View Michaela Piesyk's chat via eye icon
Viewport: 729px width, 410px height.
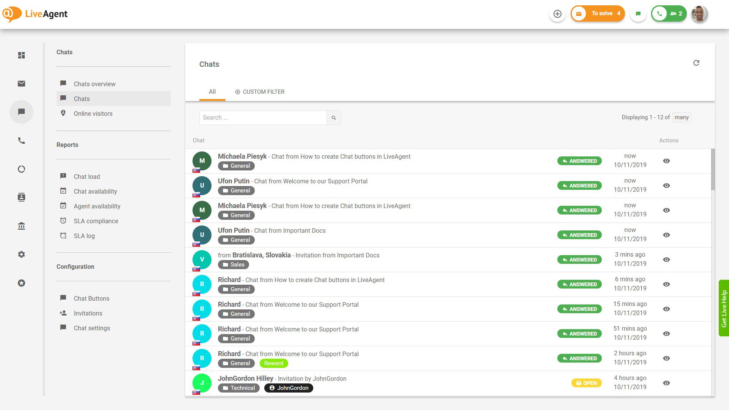tap(667, 161)
